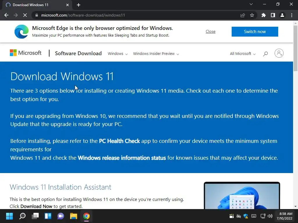The height and width of the screenshot is (223, 298).
Task: Go back to the previous page
Action: coord(6,15)
